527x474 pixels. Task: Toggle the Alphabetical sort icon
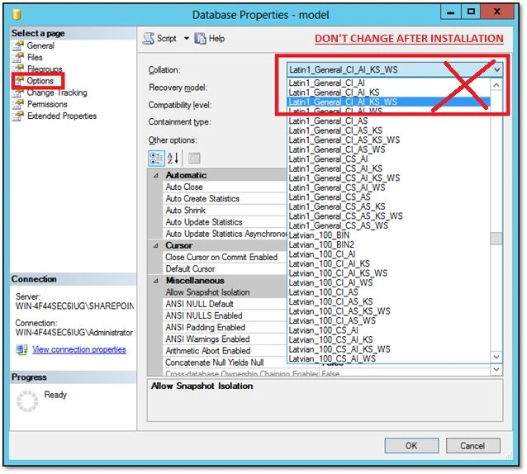coord(173,159)
